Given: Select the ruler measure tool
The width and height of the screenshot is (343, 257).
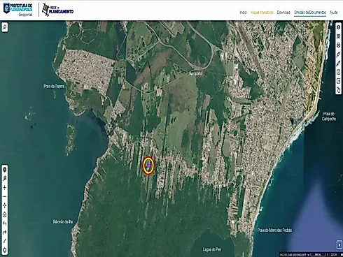Looking at the screenshot, I should coord(339,54).
